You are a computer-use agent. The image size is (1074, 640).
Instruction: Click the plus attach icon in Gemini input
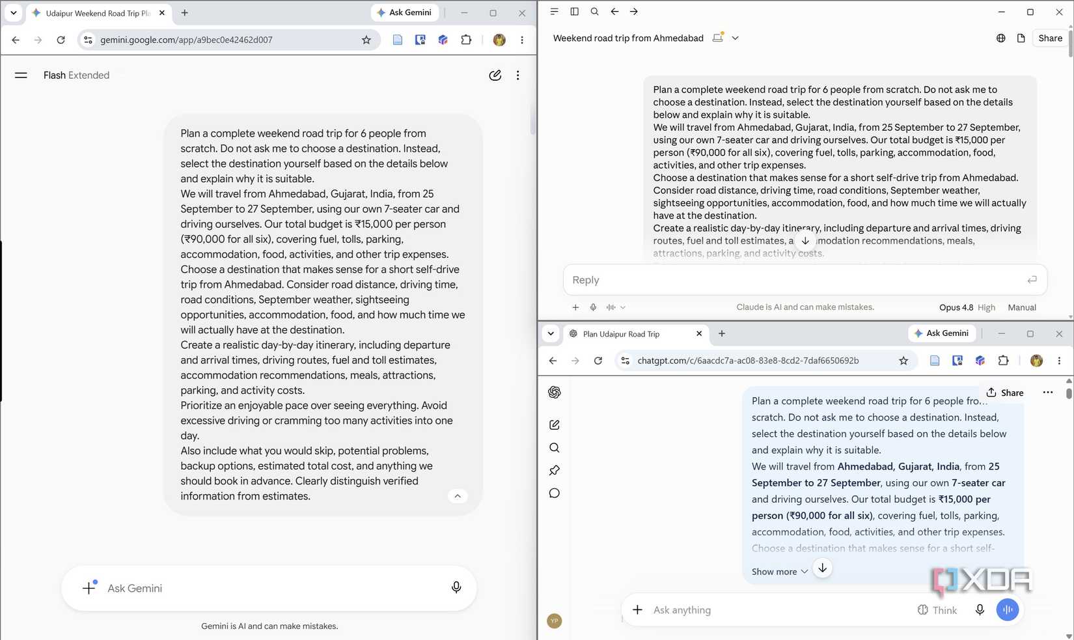tap(89, 588)
